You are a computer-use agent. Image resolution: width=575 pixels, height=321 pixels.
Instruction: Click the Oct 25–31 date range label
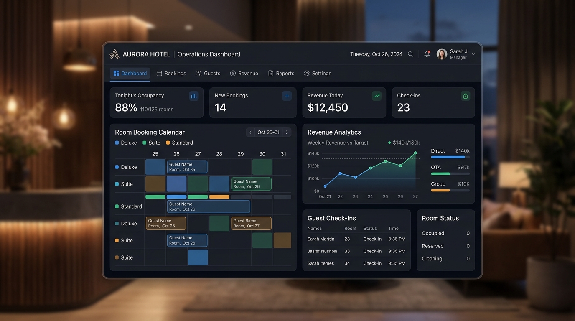click(x=269, y=132)
